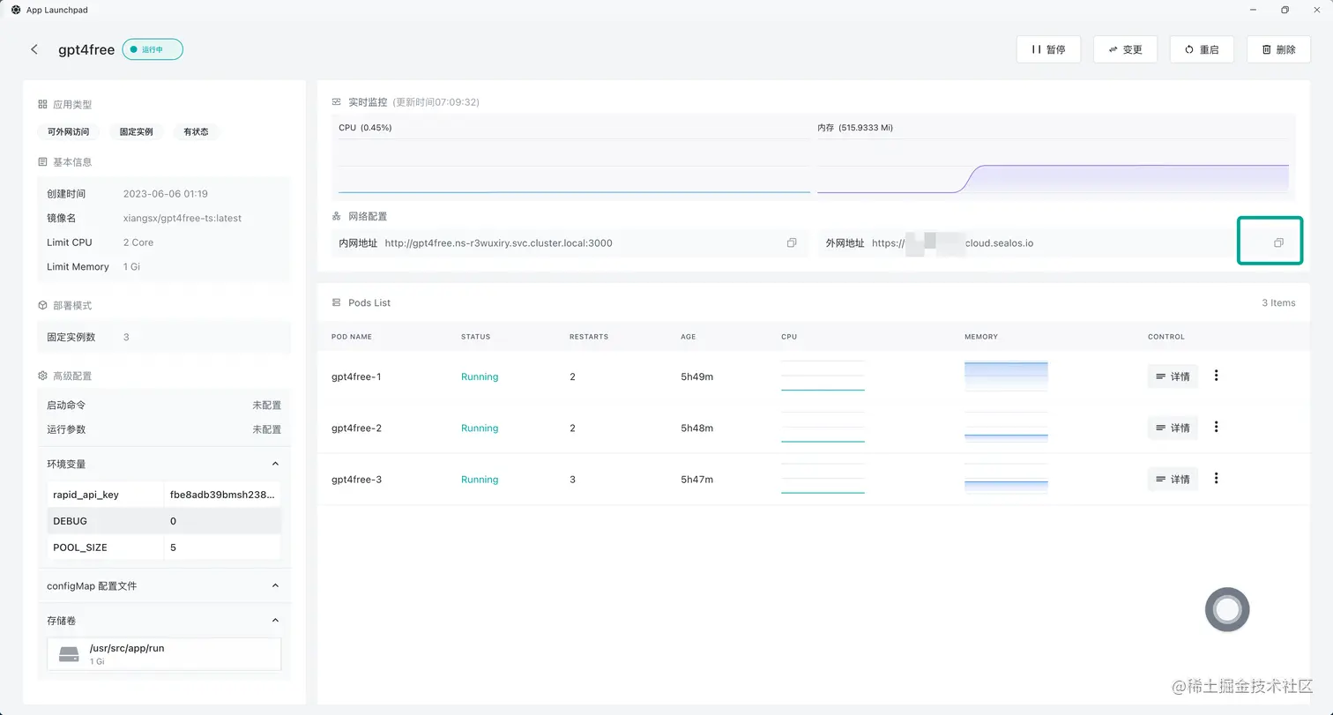Collapse the configMap 配置文件 section
The width and height of the screenshot is (1333, 715).
(275, 585)
